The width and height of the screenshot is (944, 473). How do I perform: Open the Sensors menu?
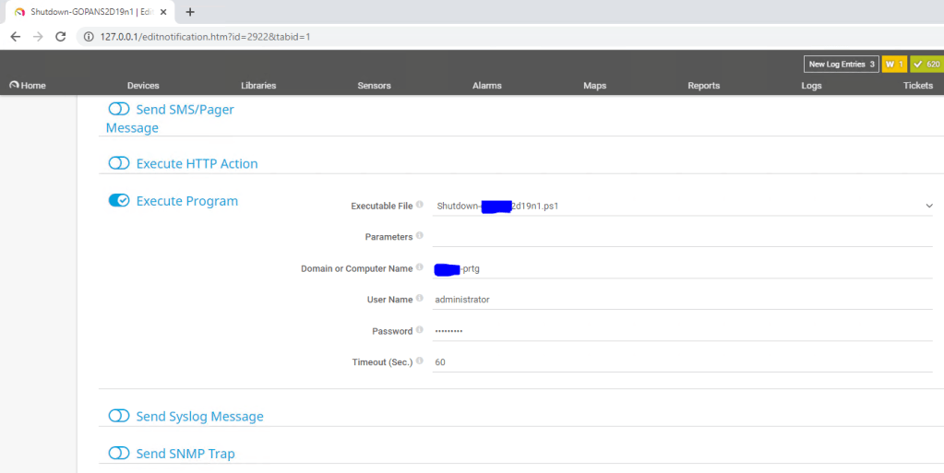[374, 86]
